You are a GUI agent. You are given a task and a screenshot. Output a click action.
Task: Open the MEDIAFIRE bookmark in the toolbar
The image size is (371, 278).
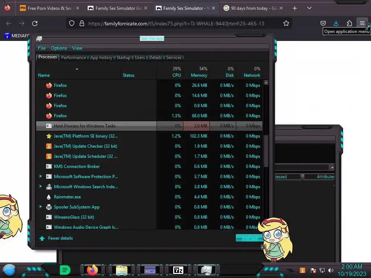(x=17, y=35)
